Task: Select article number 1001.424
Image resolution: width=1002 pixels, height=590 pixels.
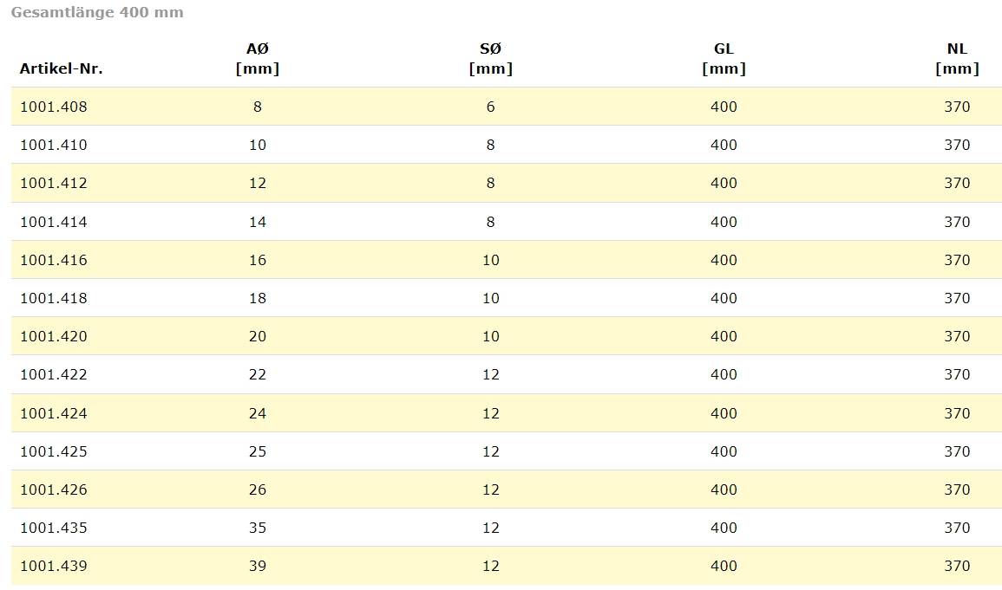Action: [54, 413]
